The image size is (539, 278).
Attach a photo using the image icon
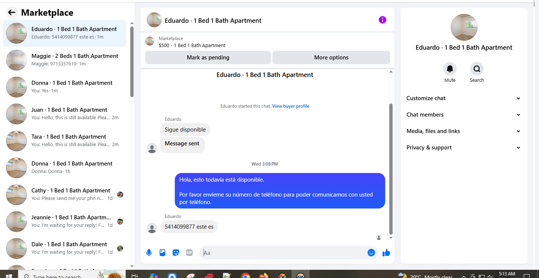click(x=162, y=253)
